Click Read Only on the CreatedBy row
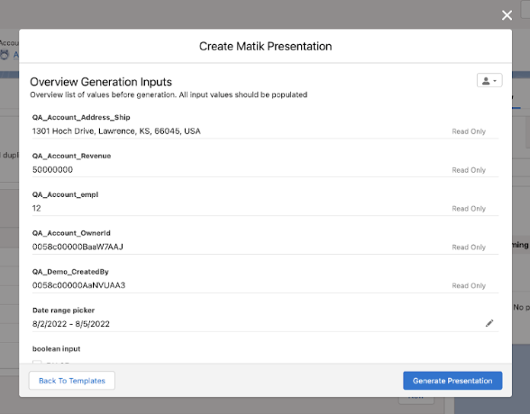The image size is (530, 414). coord(469,285)
